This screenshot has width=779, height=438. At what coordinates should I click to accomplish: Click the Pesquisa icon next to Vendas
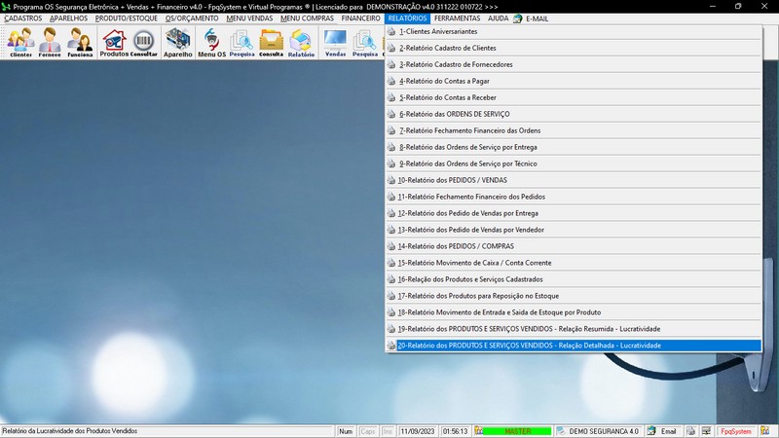pyautogui.click(x=365, y=42)
